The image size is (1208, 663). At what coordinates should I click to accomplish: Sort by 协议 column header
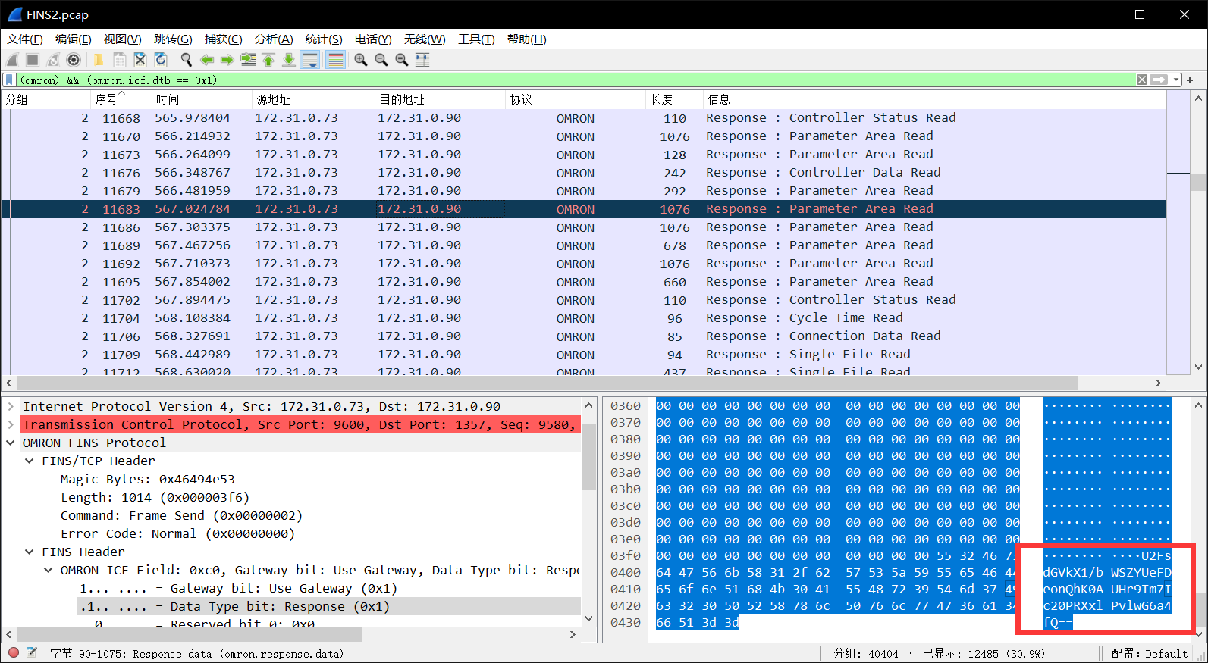click(x=575, y=99)
